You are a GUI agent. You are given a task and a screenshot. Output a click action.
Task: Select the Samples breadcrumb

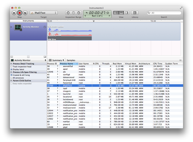[x=71, y=60]
